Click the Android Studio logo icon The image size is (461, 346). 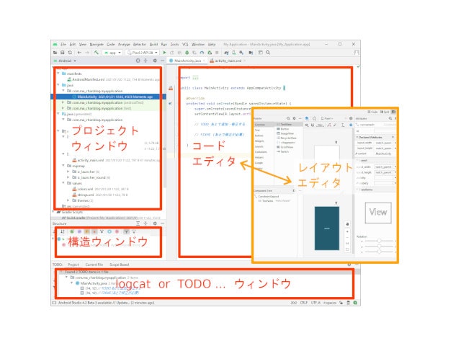[x=55, y=44]
